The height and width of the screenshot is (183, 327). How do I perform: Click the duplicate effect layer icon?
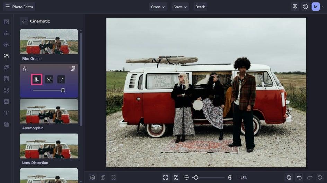point(73,68)
